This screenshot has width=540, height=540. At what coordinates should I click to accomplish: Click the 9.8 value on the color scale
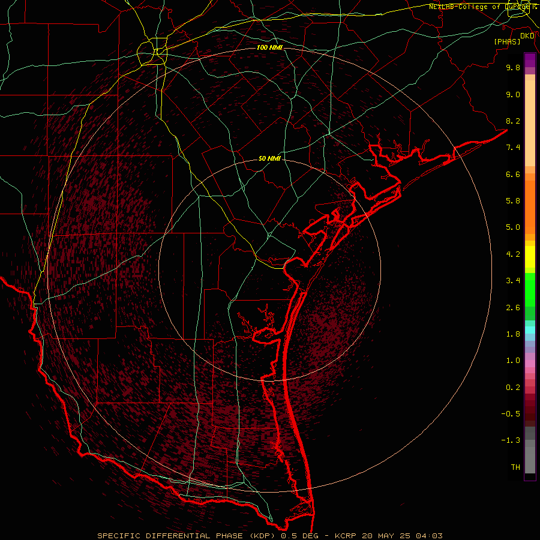513,67
